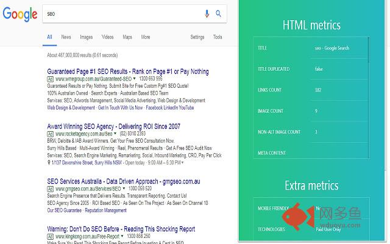Click phone number 1300 068 520
Screen dimensions: 390x244
tap(140, 188)
